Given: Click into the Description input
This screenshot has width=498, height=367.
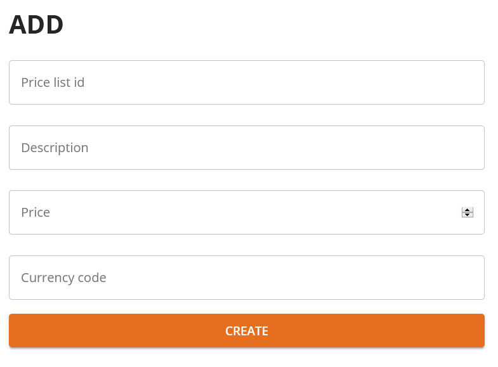Looking at the screenshot, I should pos(246,148).
